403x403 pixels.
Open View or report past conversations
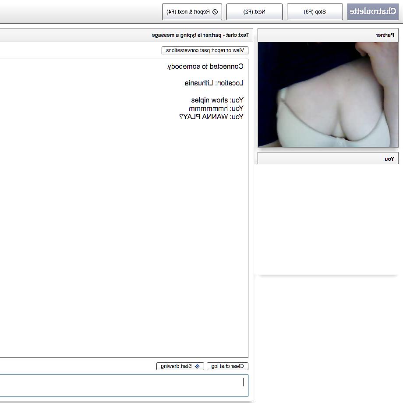(205, 50)
